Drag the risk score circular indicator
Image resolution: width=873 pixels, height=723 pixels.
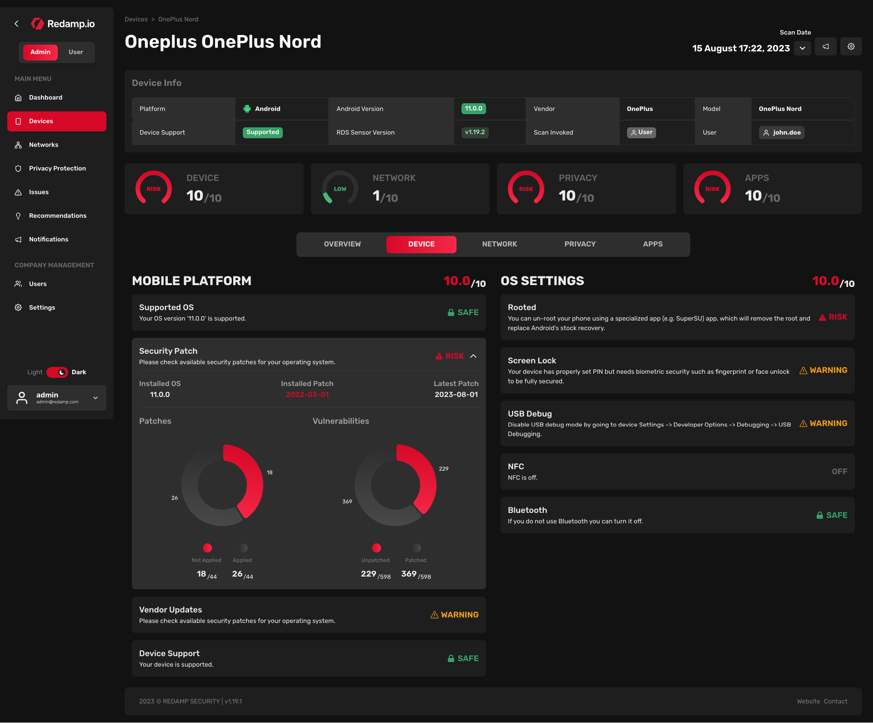(153, 188)
